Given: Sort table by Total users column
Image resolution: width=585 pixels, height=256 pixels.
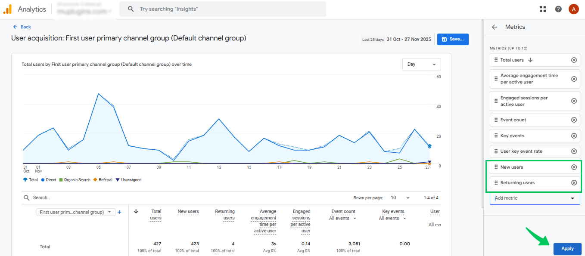Looking at the screenshot, I should pyautogui.click(x=156, y=214).
